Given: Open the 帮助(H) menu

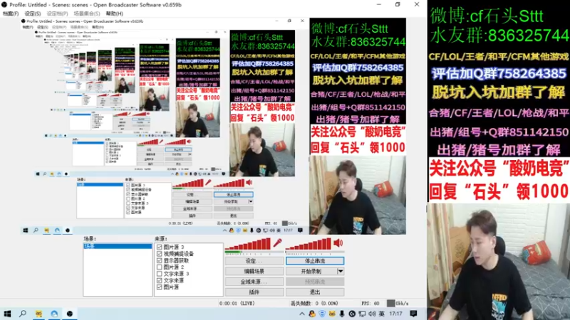Looking at the screenshot, I should [x=115, y=14].
